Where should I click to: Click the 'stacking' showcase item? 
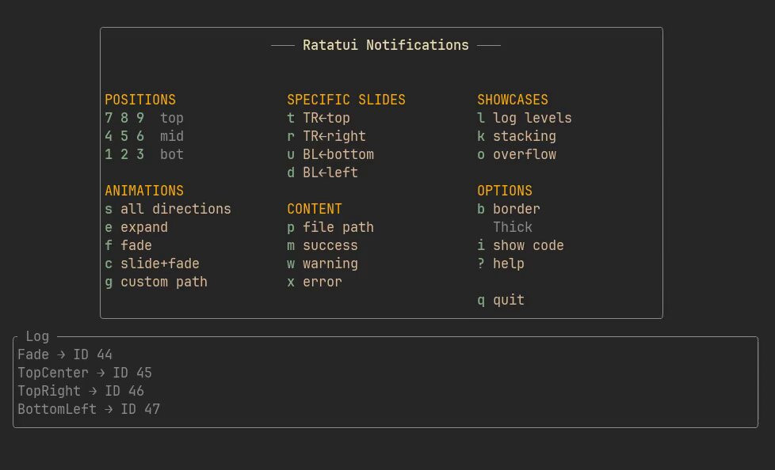(x=524, y=137)
